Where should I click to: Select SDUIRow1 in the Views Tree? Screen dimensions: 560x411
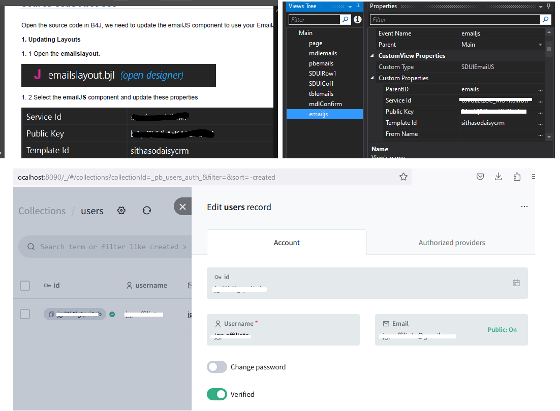tap(323, 74)
